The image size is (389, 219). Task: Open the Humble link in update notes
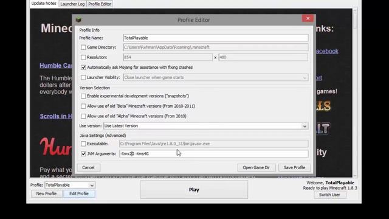click(x=55, y=66)
